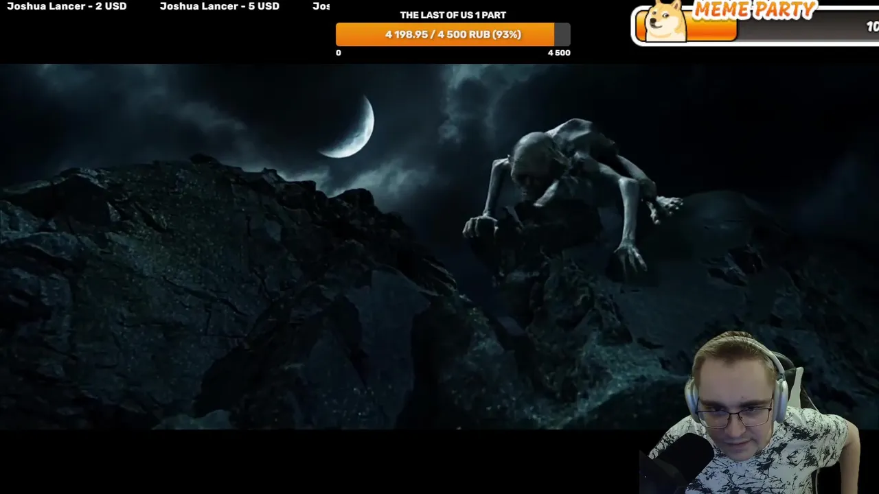Click the orange donation goal progress bar
The width and height of the screenshot is (879, 494).
(453, 34)
